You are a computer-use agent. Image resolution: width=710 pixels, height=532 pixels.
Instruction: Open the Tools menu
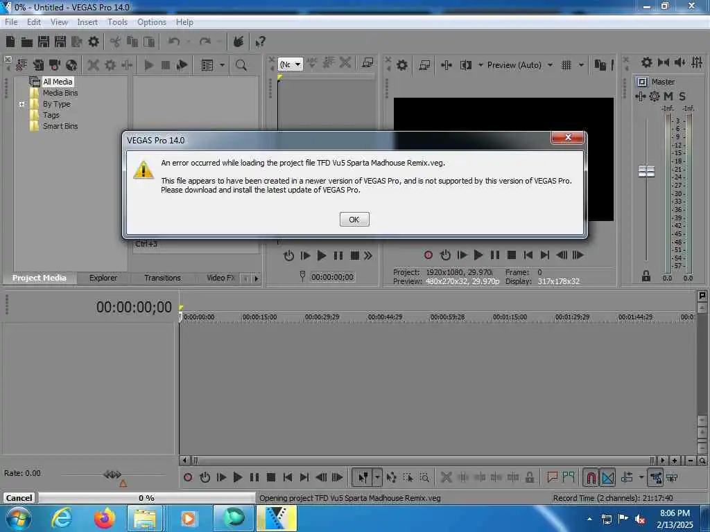117,21
